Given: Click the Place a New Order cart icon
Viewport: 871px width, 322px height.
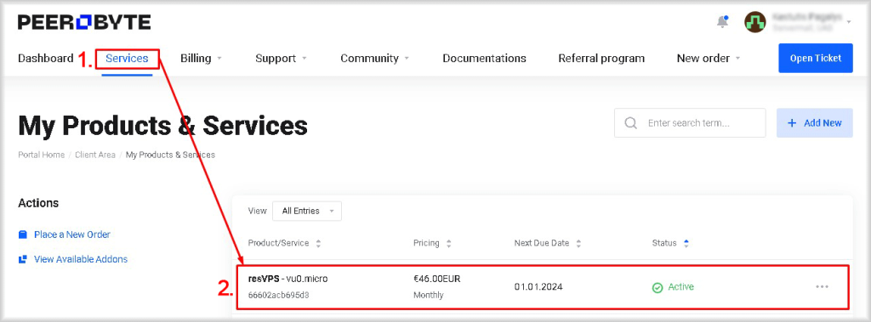Looking at the screenshot, I should [23, 234].
